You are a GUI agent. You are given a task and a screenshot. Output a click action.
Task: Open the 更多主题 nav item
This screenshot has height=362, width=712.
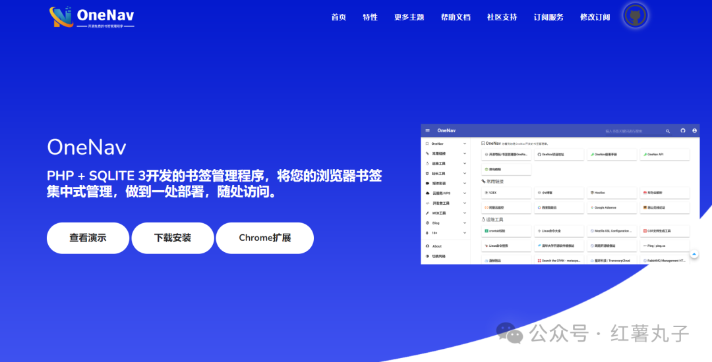pos(409,17)
